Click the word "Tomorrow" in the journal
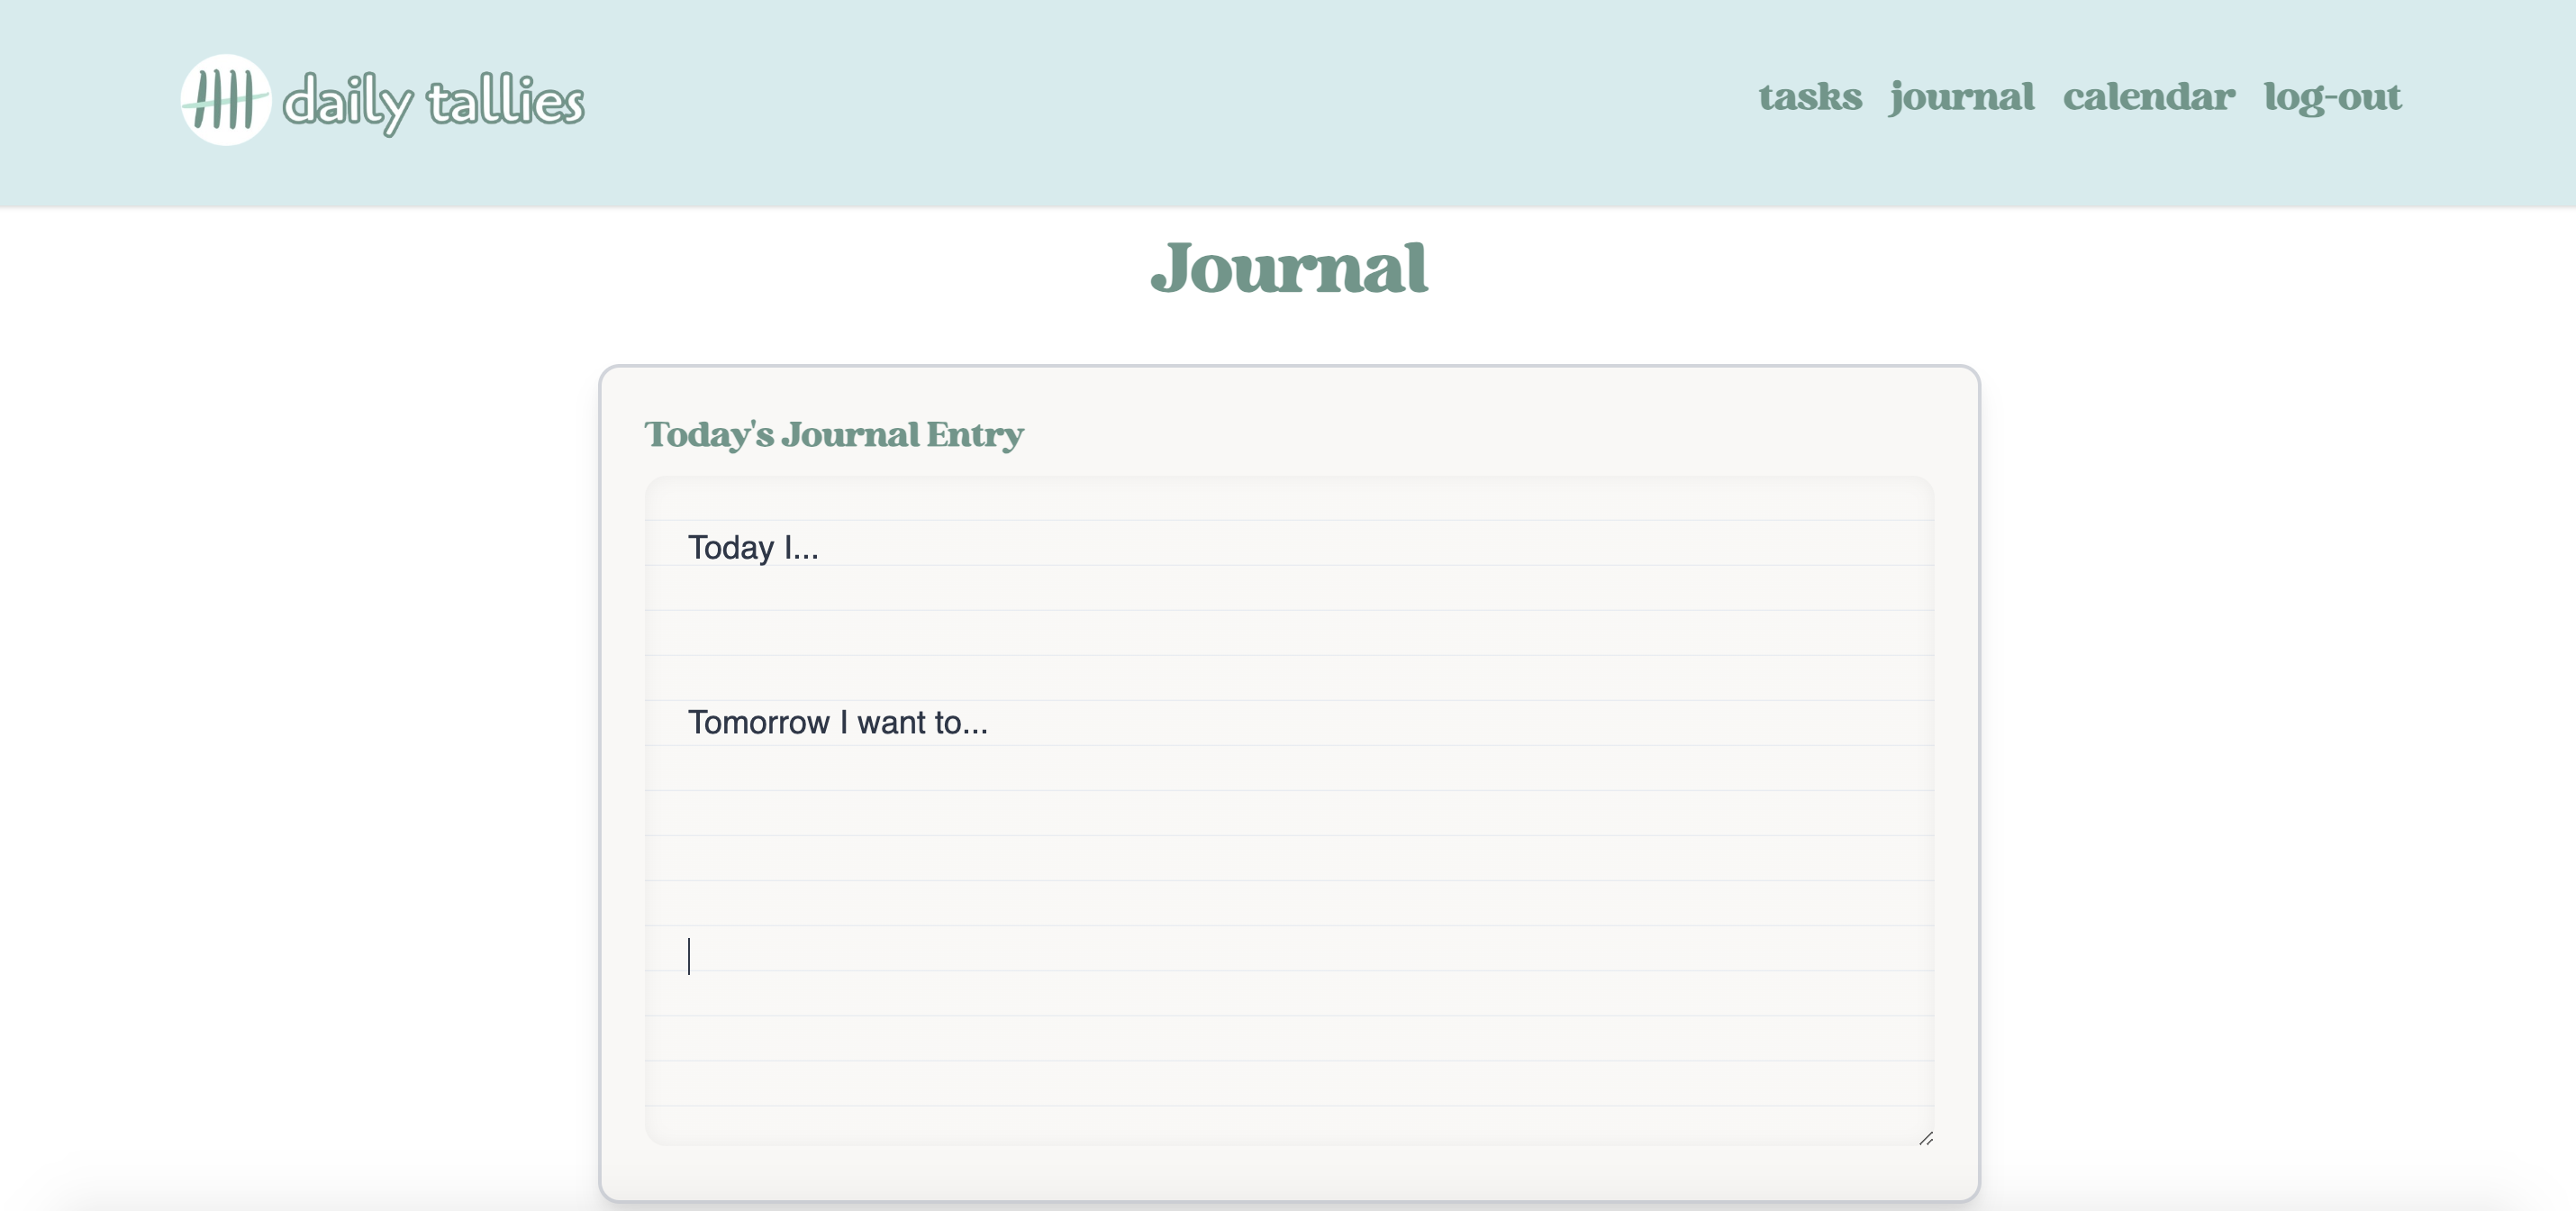2576x1211 pixels. 758,722
